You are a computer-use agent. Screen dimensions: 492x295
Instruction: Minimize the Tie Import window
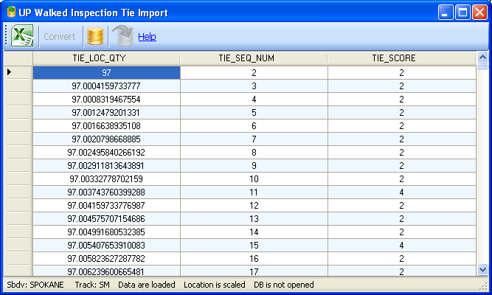pyautogui.click(x=446, y=13)
